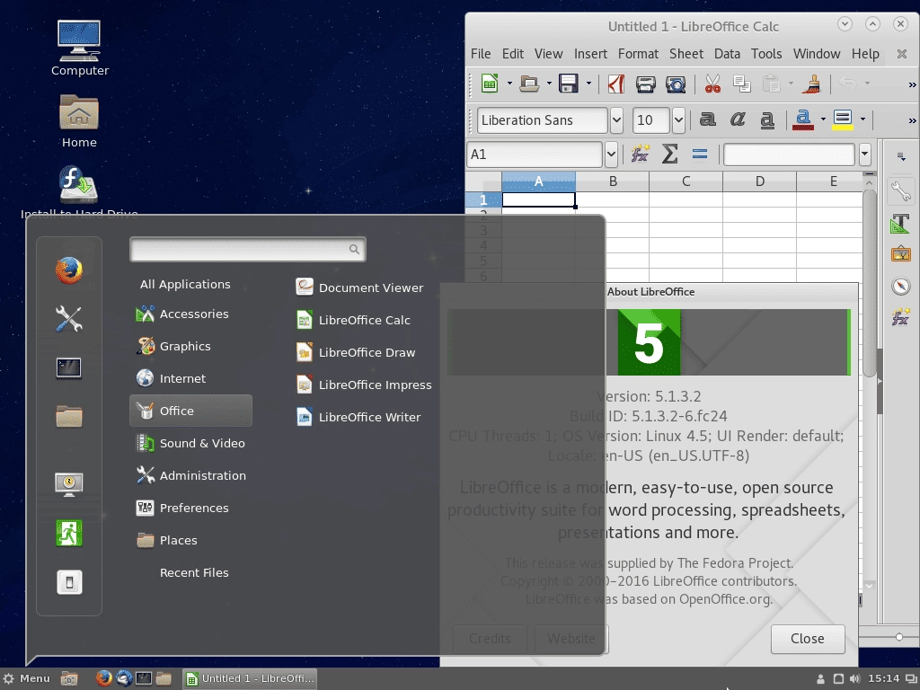Viewport: 920px width, 690px height.
Task: Apply the red Font Color swatch
Action: 803,119
